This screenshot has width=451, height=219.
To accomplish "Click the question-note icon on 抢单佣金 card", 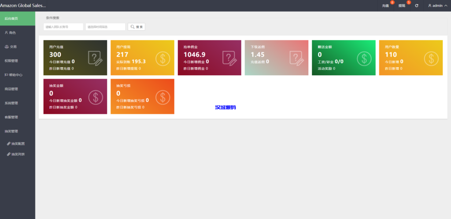I will (229, 58).
